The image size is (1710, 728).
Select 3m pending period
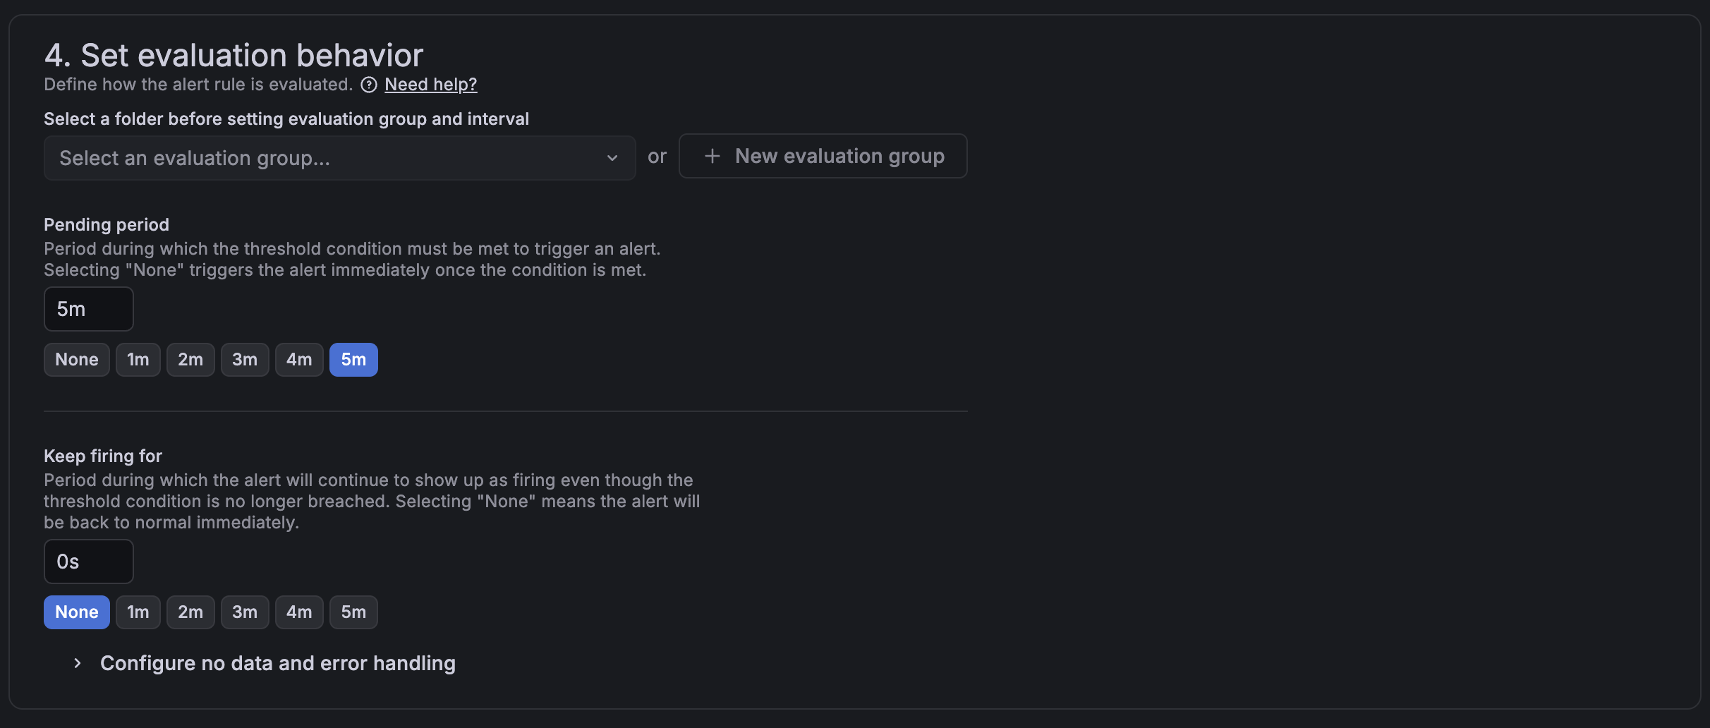245,359
